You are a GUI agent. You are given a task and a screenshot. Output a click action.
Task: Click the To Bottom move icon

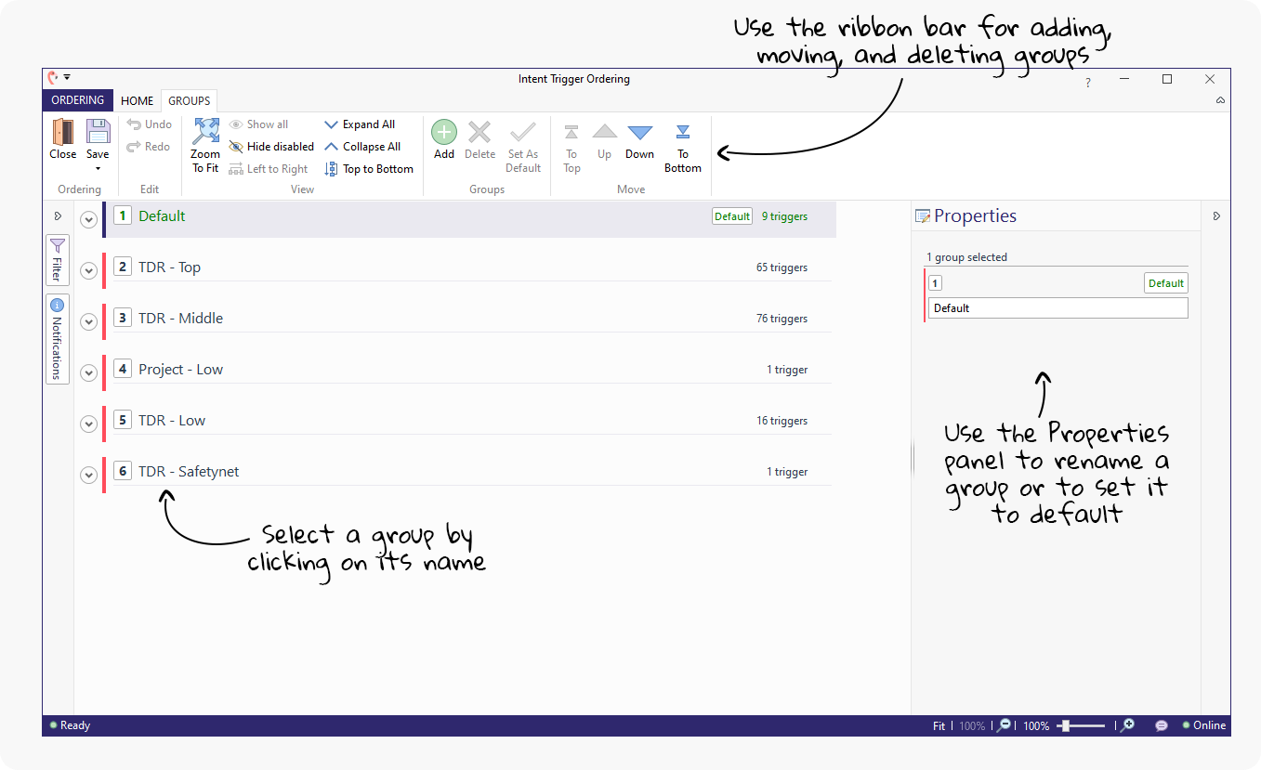pyautogui.click(x=683, y=133)
